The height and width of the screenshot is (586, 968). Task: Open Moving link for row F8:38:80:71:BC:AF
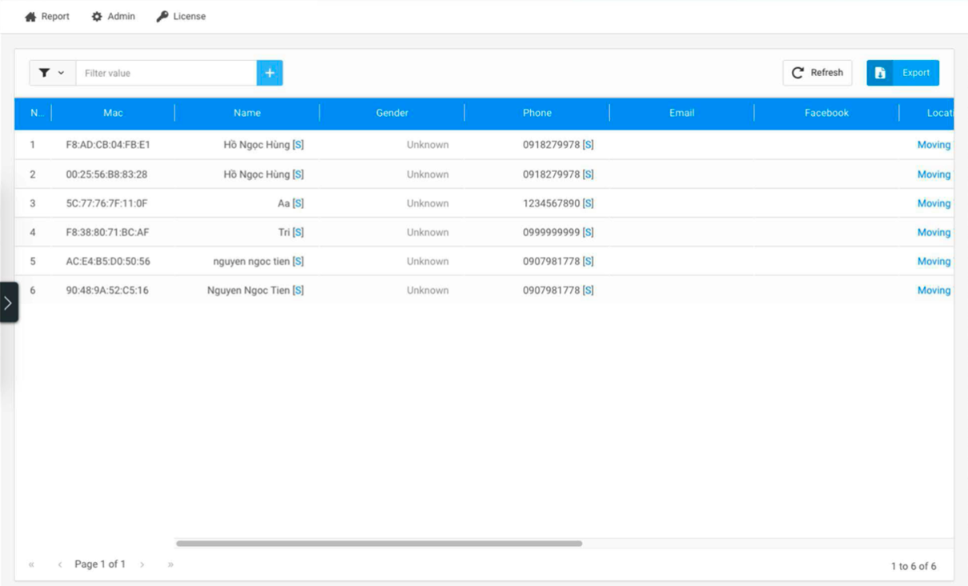tap(934, 232)
